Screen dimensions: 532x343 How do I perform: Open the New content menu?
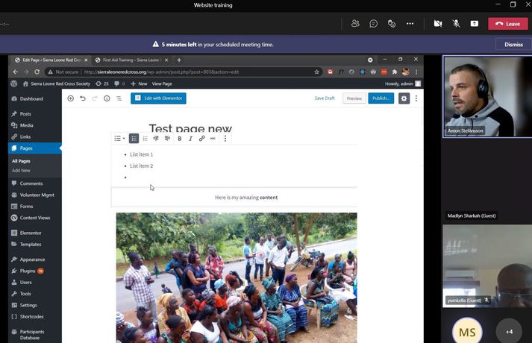[139, 84]
